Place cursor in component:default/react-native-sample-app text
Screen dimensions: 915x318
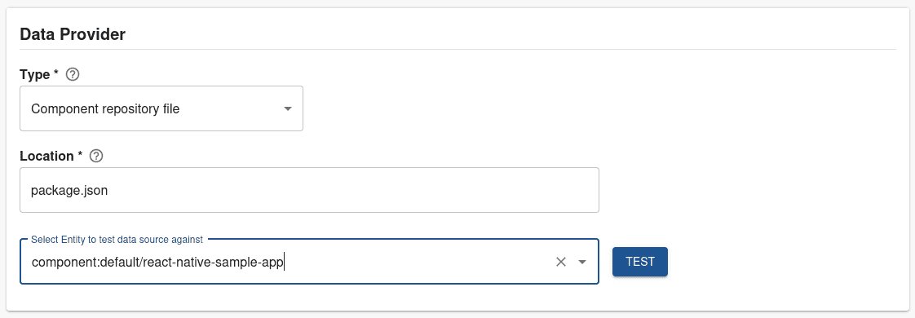tap(157, 263)
